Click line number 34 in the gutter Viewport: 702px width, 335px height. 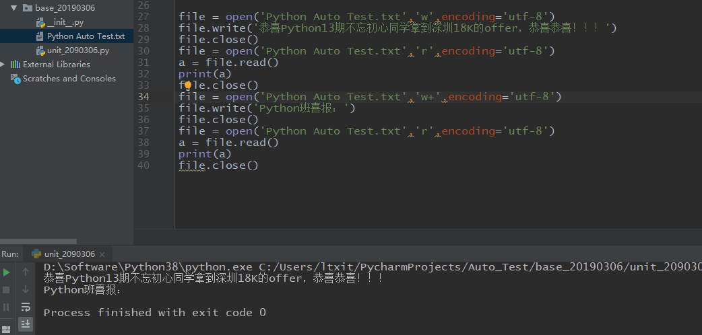pos(143,97)
